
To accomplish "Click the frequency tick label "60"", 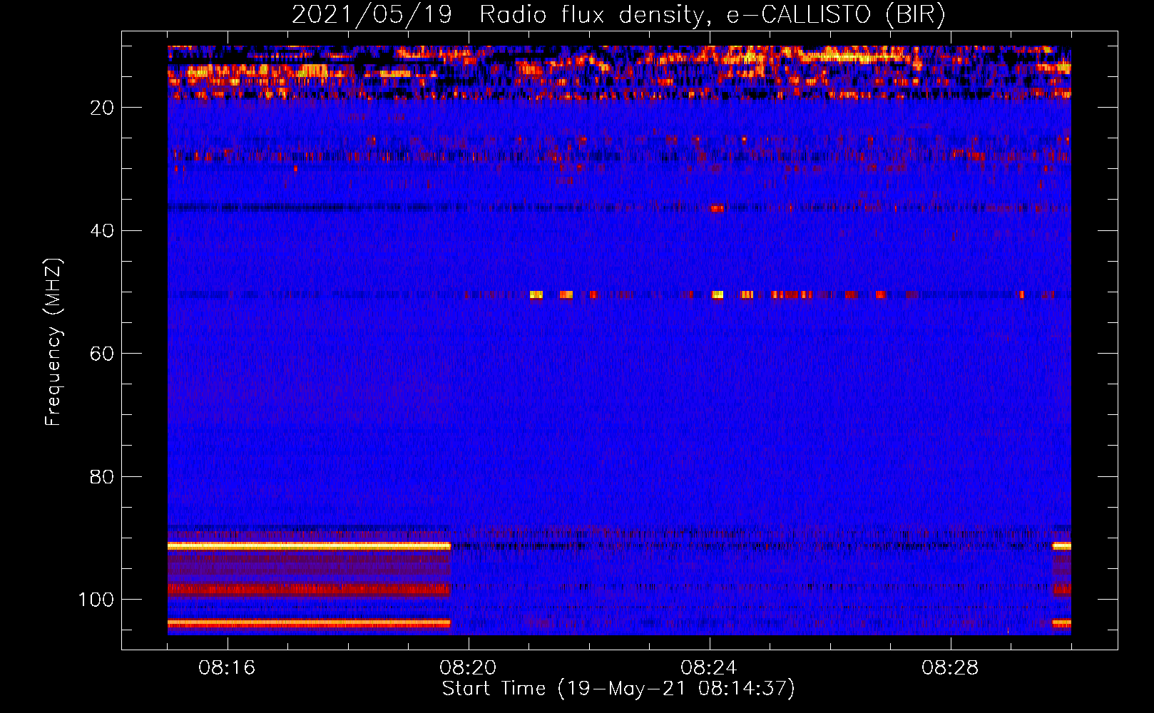I will pyautogui.click(x=102, y=354).
